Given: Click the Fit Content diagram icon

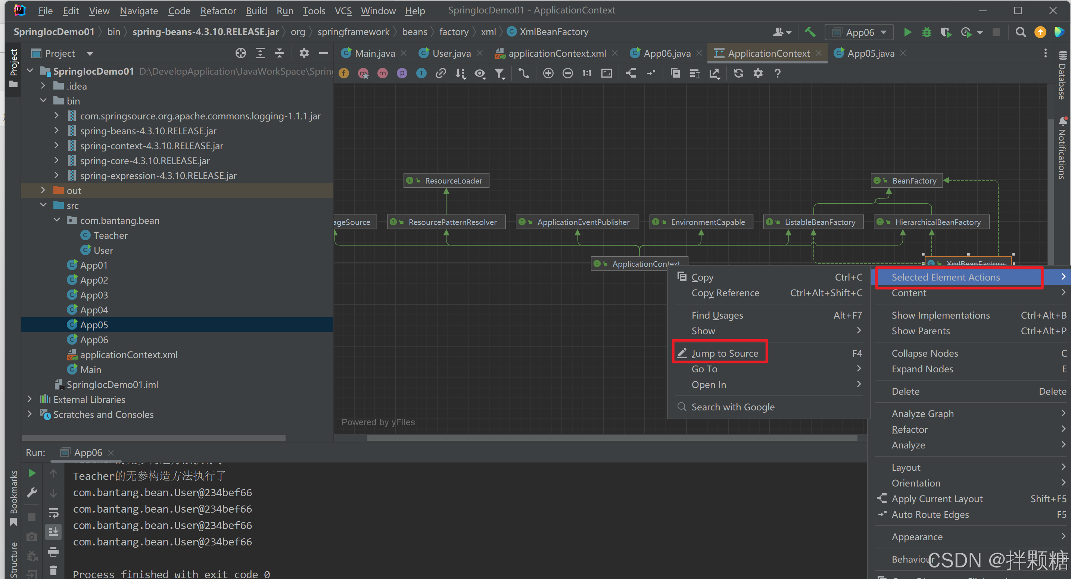Looking at the screenshot, I should pyautogui.click(x=607, y=73).
